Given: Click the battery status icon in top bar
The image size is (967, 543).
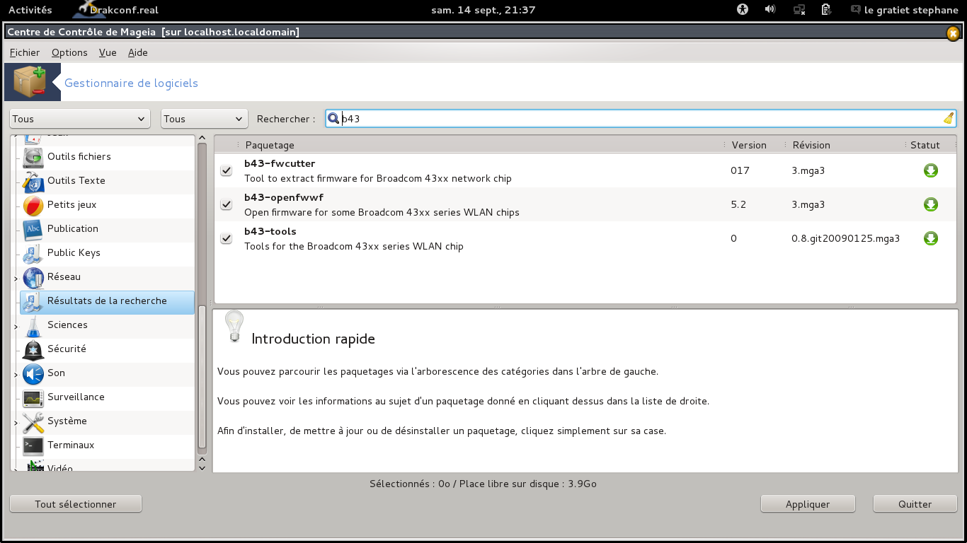Looking at the screenshot, I should 825,10.
